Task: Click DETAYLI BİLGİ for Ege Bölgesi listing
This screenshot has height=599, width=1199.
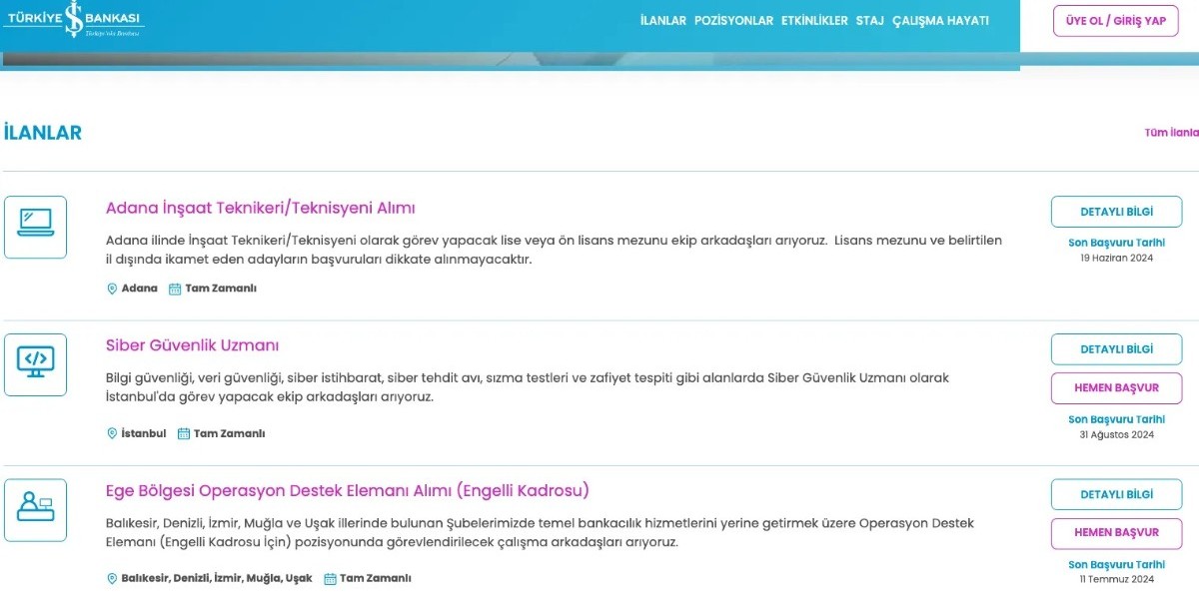Action: [1116, 494]
